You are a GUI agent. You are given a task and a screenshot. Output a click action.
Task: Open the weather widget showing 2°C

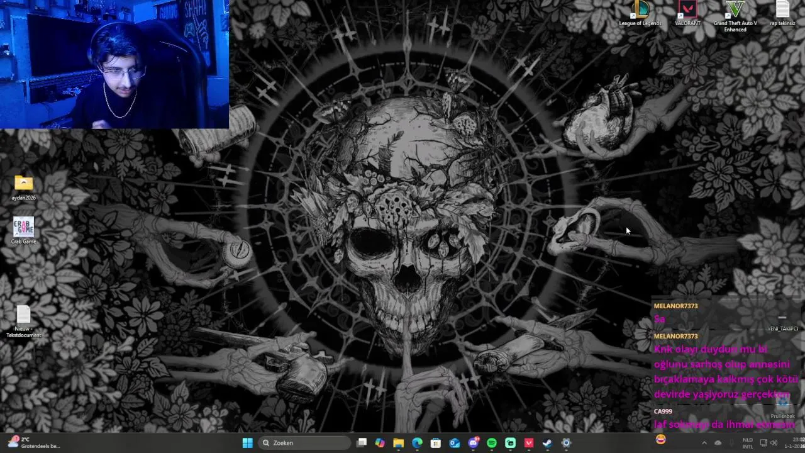point(35,442)
